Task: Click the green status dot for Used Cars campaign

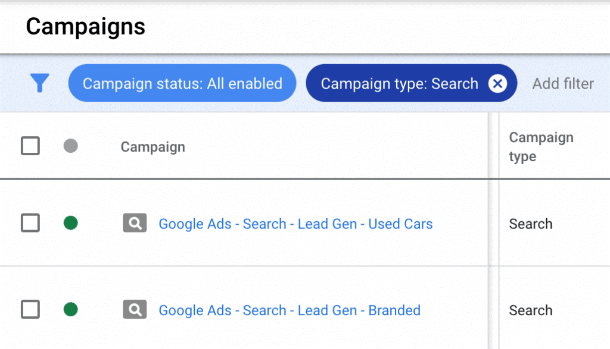Action: [x=70, y=224]
